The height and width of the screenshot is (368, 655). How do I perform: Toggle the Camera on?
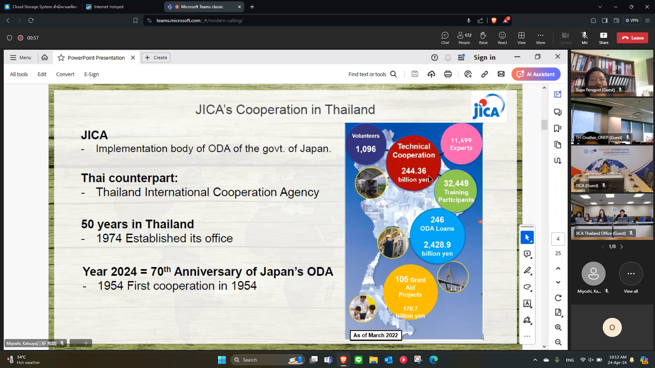[x=565, y=38]
